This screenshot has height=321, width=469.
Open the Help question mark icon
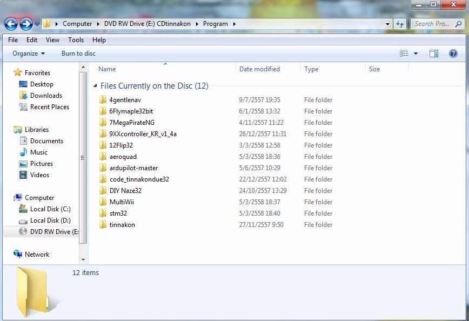pos(453,54)
